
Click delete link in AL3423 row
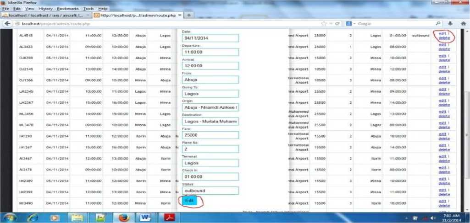444,48
